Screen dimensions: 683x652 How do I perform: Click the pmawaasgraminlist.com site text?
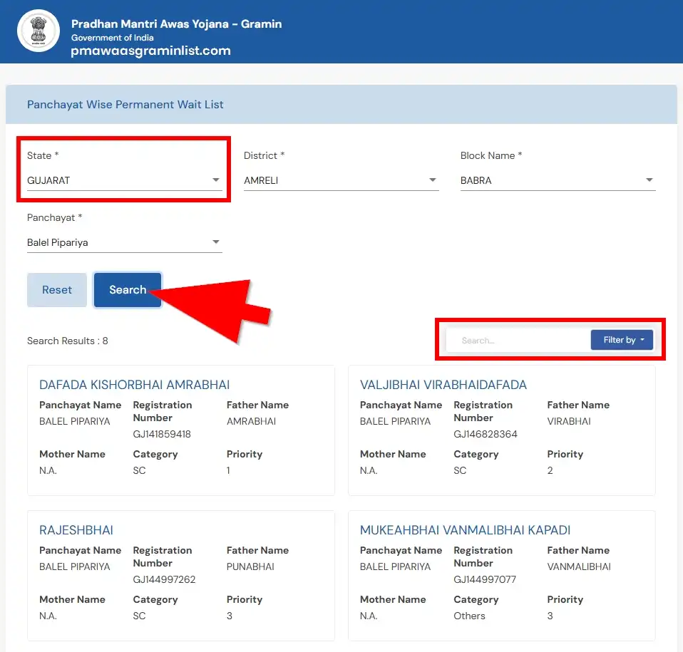[x=150, y=51]
